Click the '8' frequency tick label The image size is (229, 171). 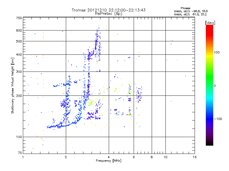152,157
